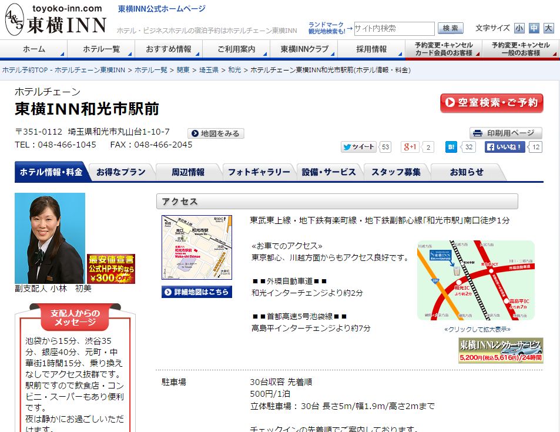Click the staff photo of 小林 初美
Image resolution: width=560 pixels, height=432 pixels.
pyautogui.click(x=50, y=238)
